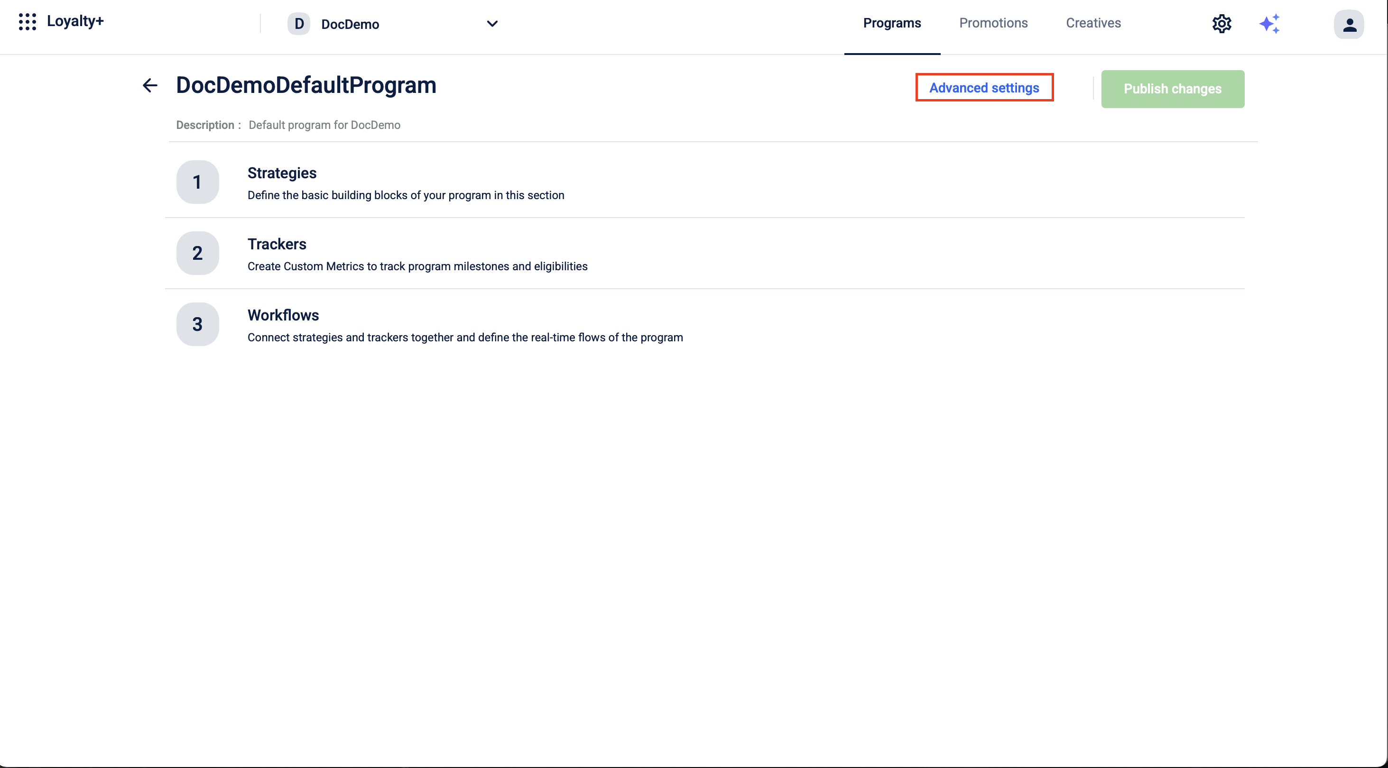Click the back arrow beside DocDemoDefaultProgram
The height and width of the screenshot is (768, 1388).
(150, 85)
